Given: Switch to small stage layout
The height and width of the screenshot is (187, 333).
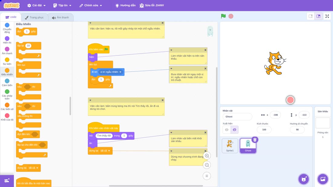Looking at the screenshot, I should pyautogui.click(x=311, y=16).
